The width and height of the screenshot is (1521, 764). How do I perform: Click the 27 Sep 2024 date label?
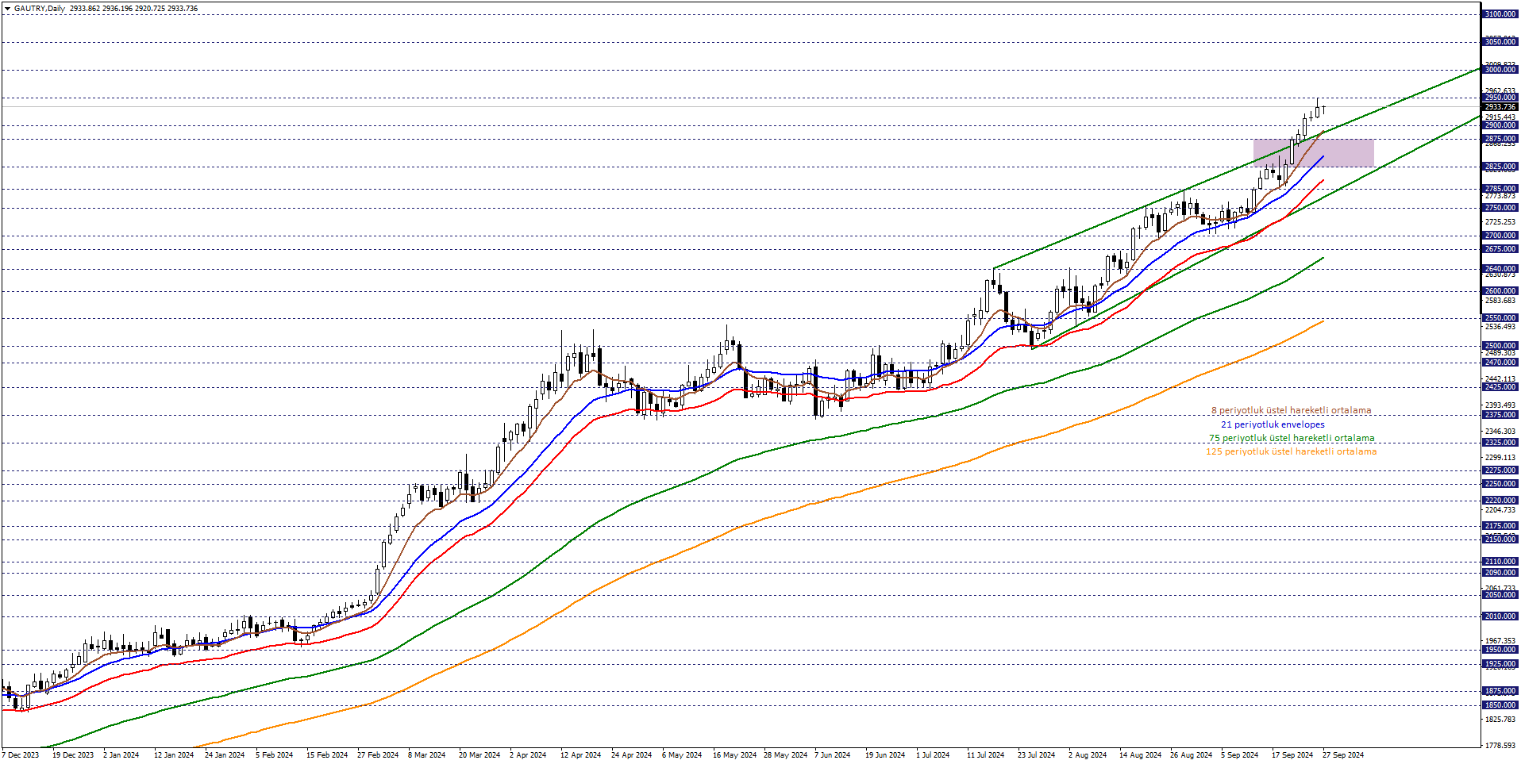(x=1344, y=755)
